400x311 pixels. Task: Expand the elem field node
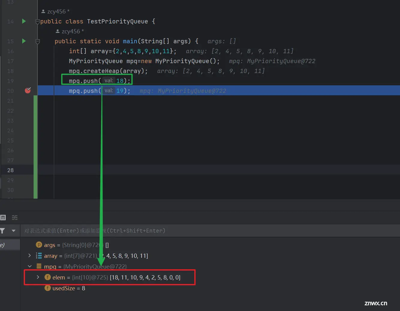pos(38,277)
